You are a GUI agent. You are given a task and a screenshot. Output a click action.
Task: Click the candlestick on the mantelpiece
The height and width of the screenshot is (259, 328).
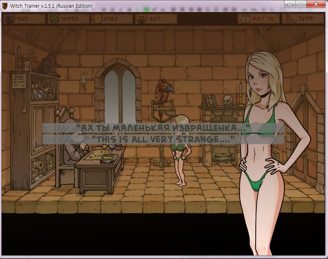(x=240, y=94)
